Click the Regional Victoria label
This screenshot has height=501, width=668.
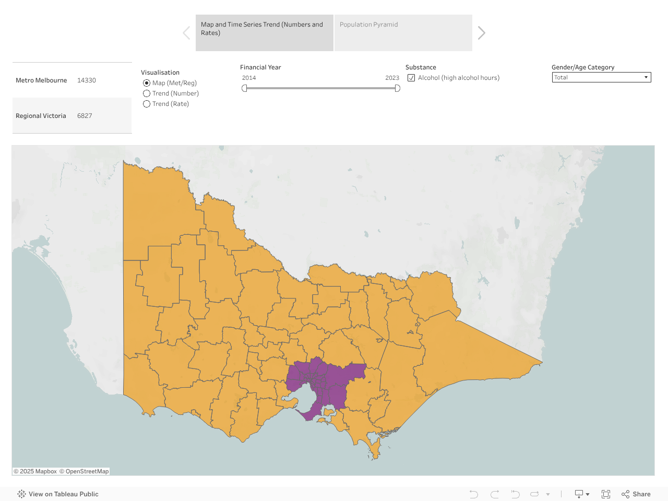[x=41, y=116]
